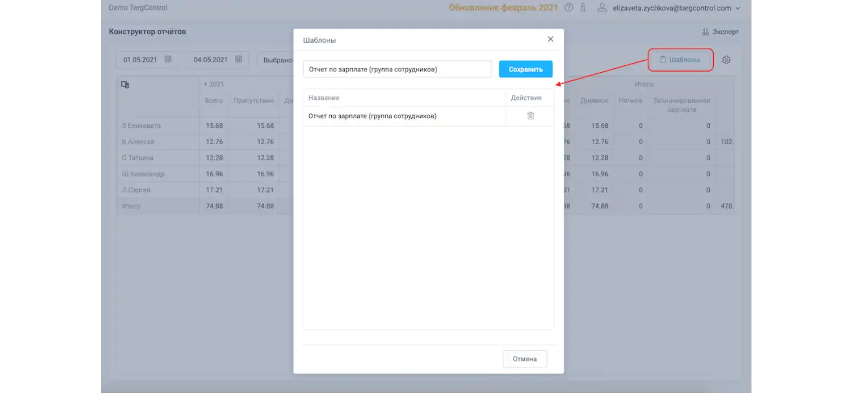The image size is (845, 394).
Task: Click the Сохранить button
Action: coord(526,69)
